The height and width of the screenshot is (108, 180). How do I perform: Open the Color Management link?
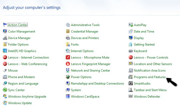22,31
